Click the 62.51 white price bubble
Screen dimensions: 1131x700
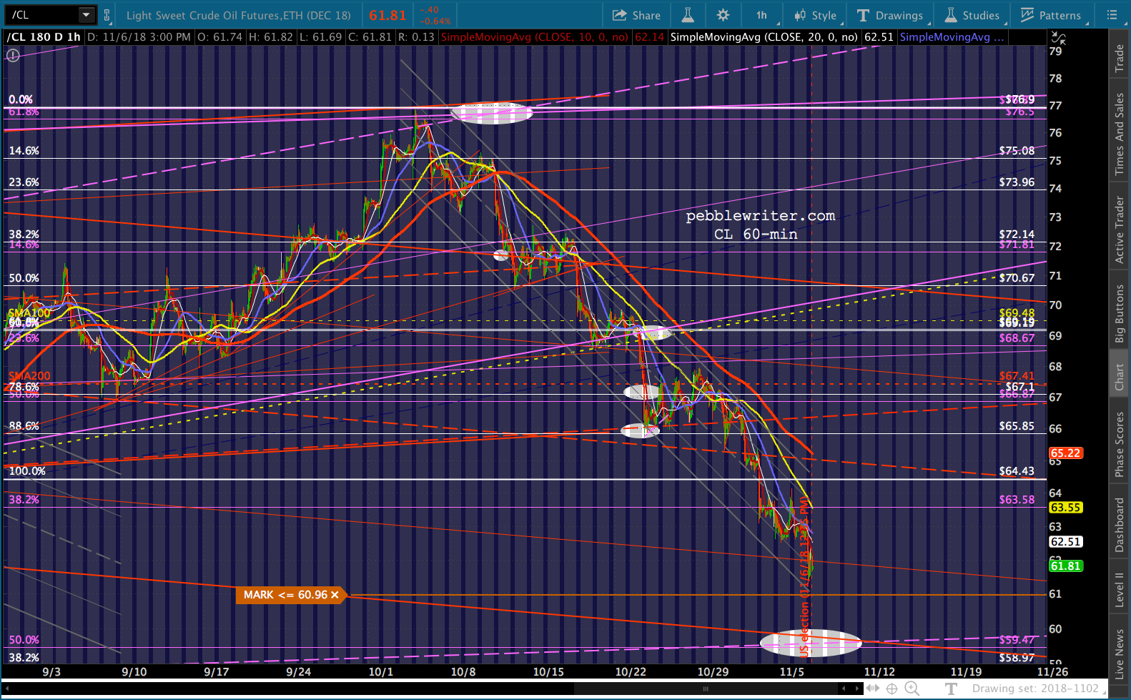(1065, 542)
